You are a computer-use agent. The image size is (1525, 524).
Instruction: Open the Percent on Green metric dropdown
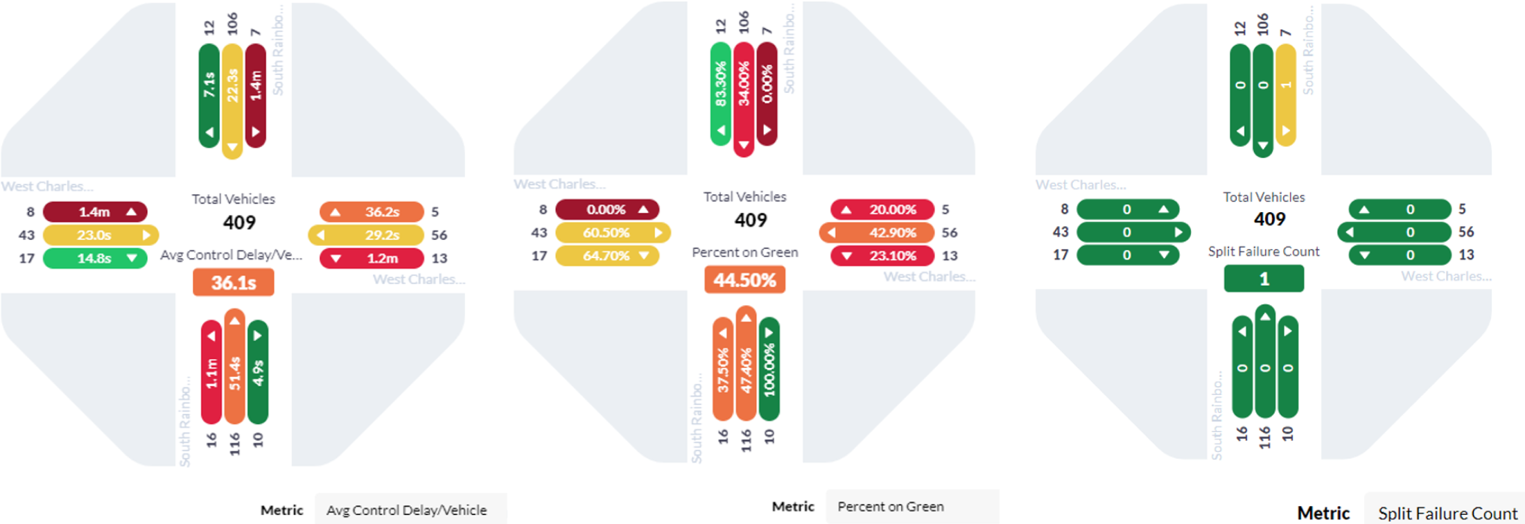pyautogui.click(x=912, y=507)
